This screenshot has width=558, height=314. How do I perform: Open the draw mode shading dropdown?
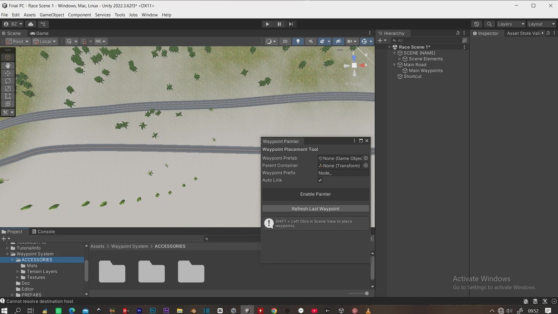pyautogui.click(x=271, y=41)
